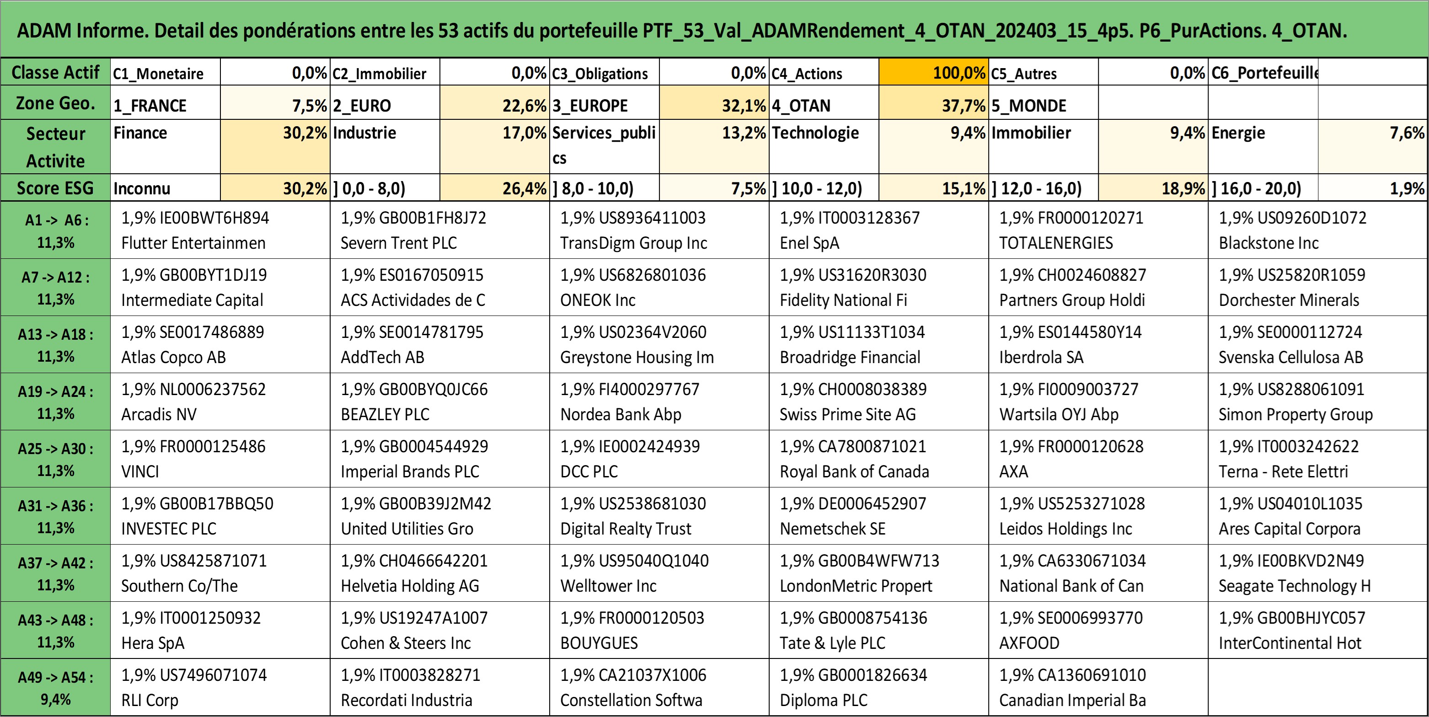This screenshot has height=717, width=1429.
Task: Select the TOTALENERGIES cell
Action: (1098, 230)
